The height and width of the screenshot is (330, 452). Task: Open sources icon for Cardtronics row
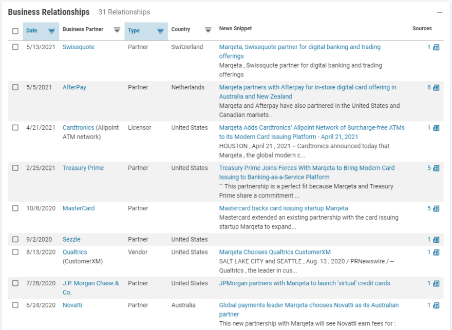click(x=436, y=128)
